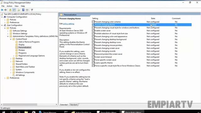Open File Explorer from the taskbar
201x113 pixels.
[x=26, y=112]
